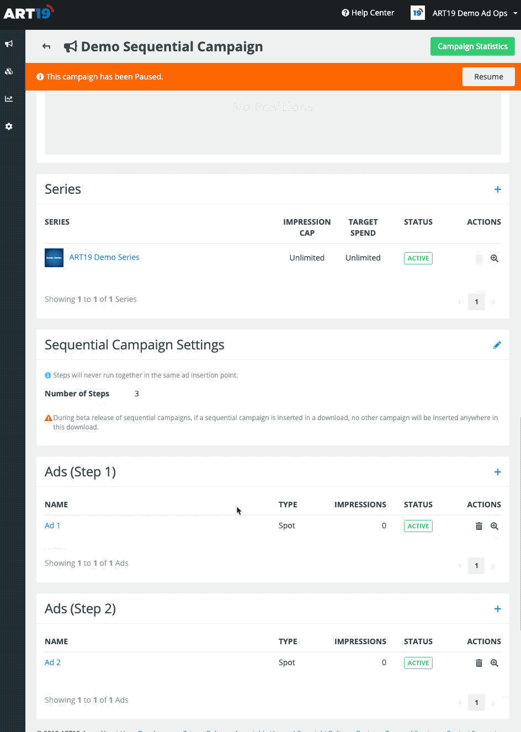Delete Ad 1 using trash icon

point(479,526)
